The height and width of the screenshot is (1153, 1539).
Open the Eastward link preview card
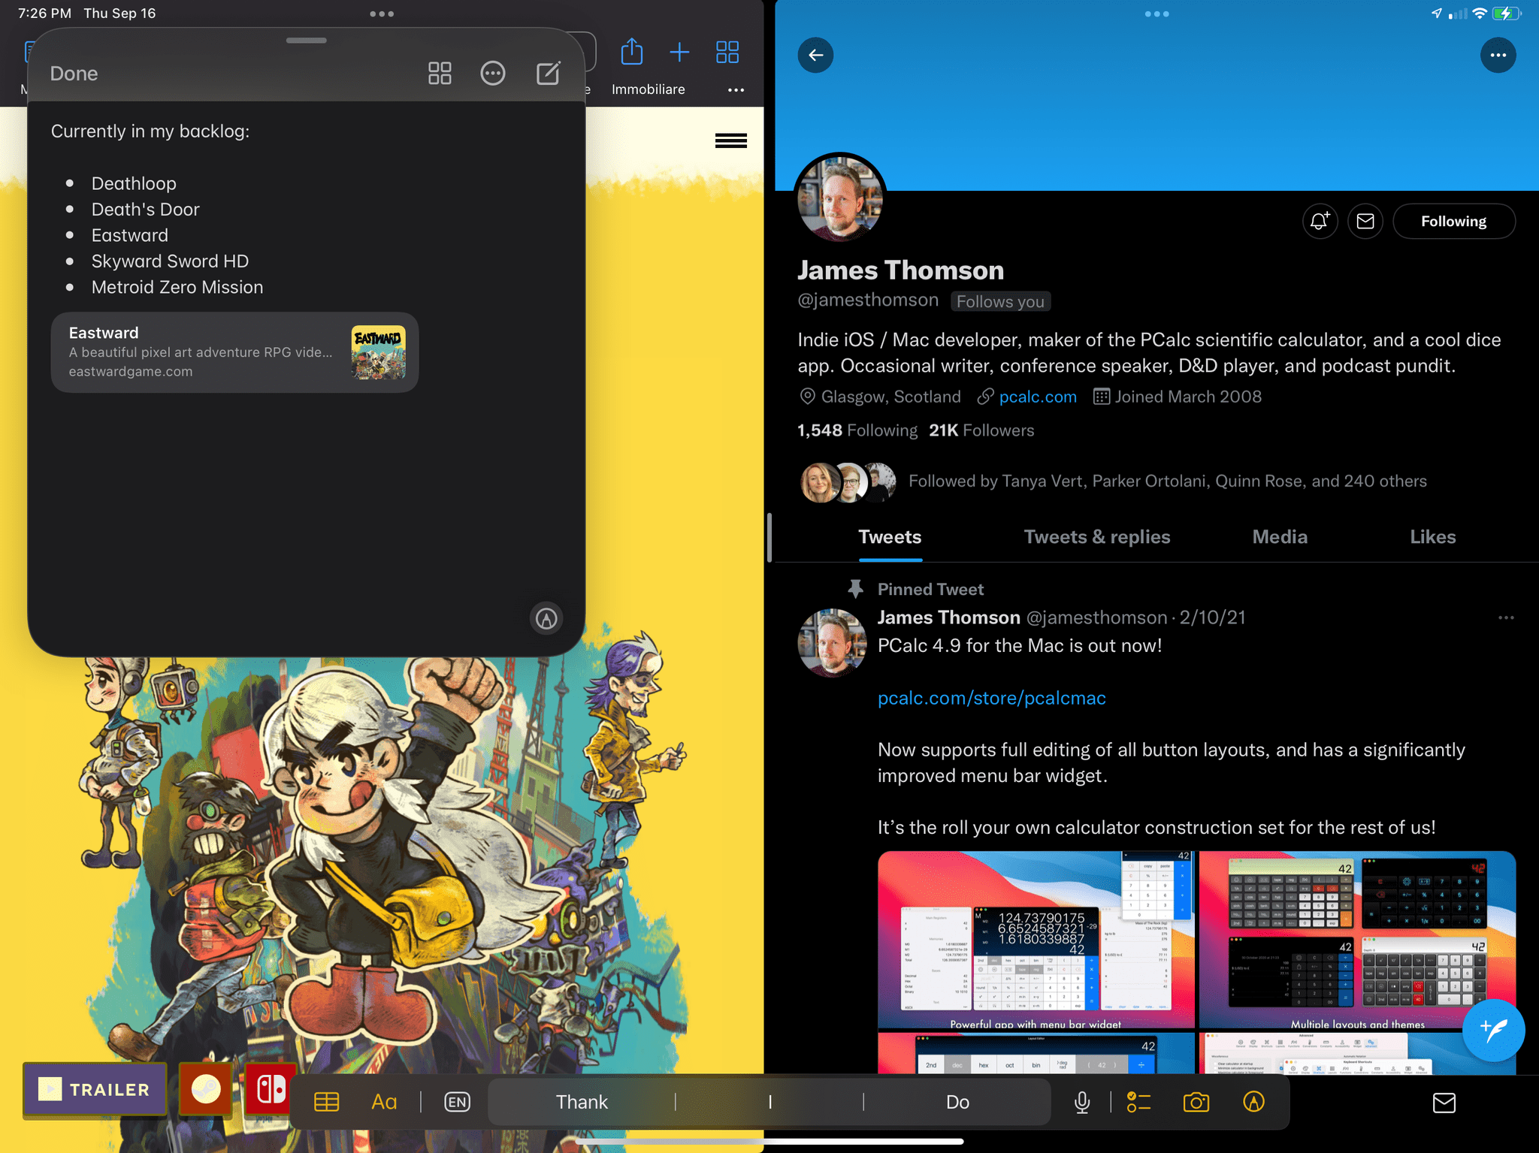click(234, 352)
